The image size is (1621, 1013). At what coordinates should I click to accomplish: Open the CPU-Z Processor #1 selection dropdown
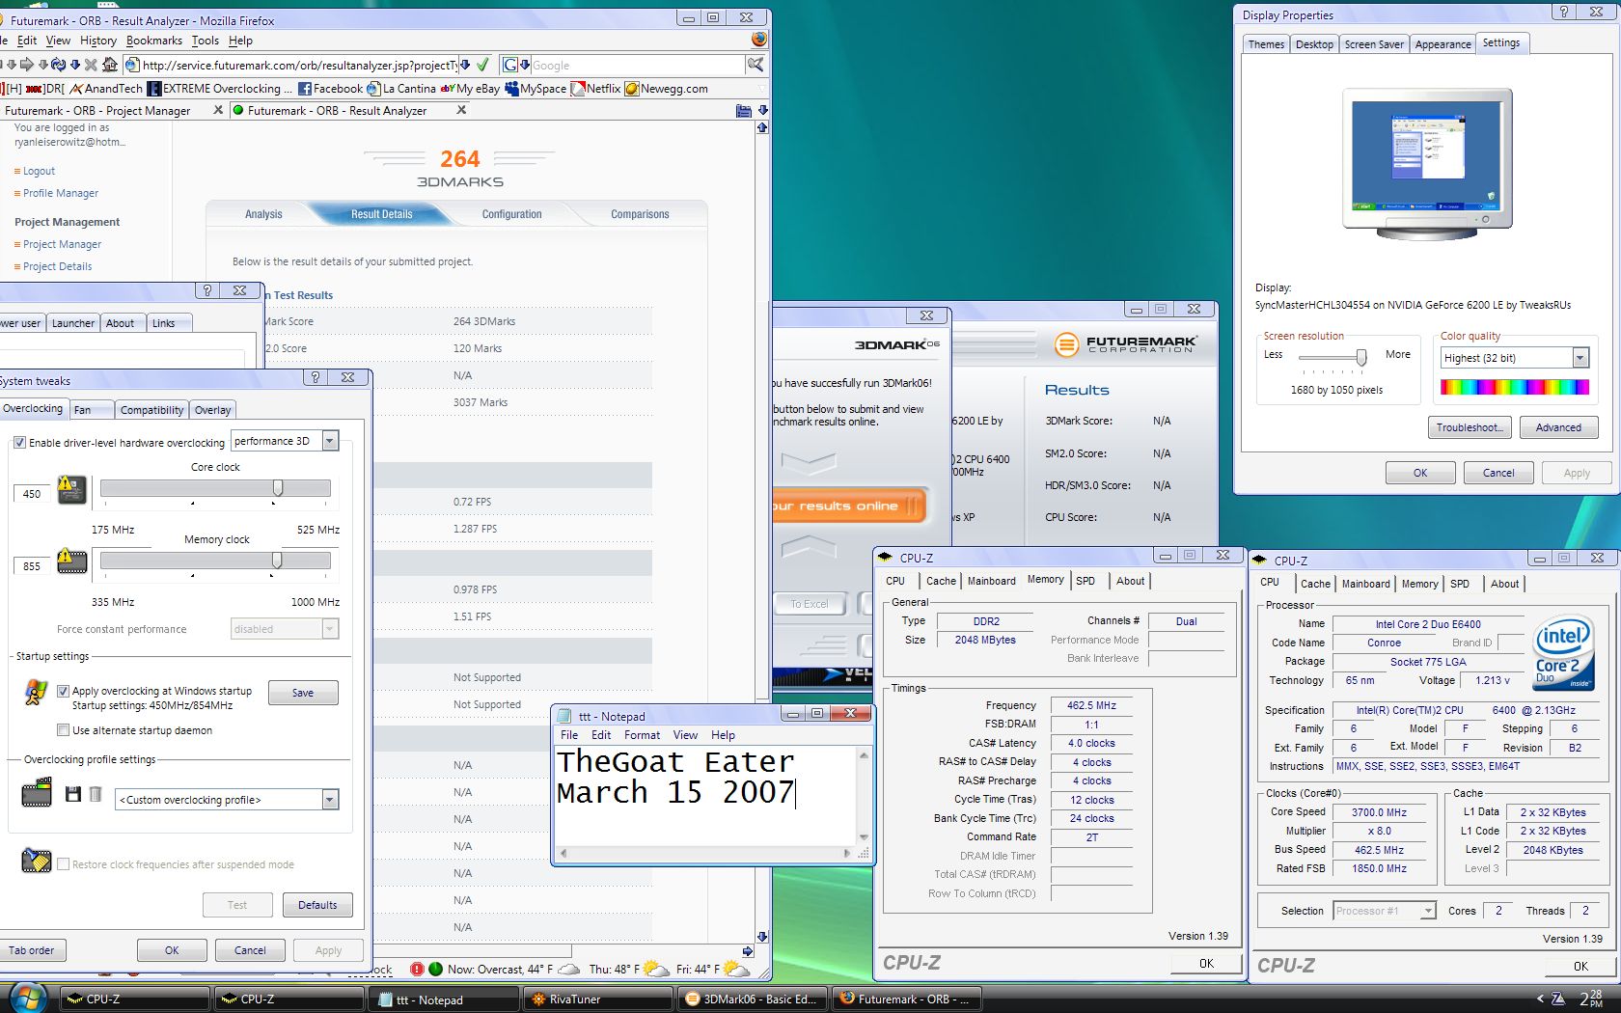pos(1428,911)
